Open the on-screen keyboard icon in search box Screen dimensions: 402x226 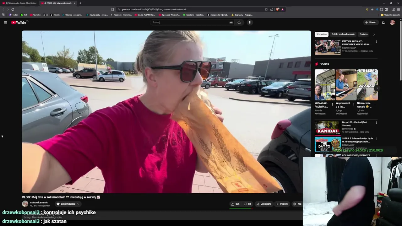[231, 22]
